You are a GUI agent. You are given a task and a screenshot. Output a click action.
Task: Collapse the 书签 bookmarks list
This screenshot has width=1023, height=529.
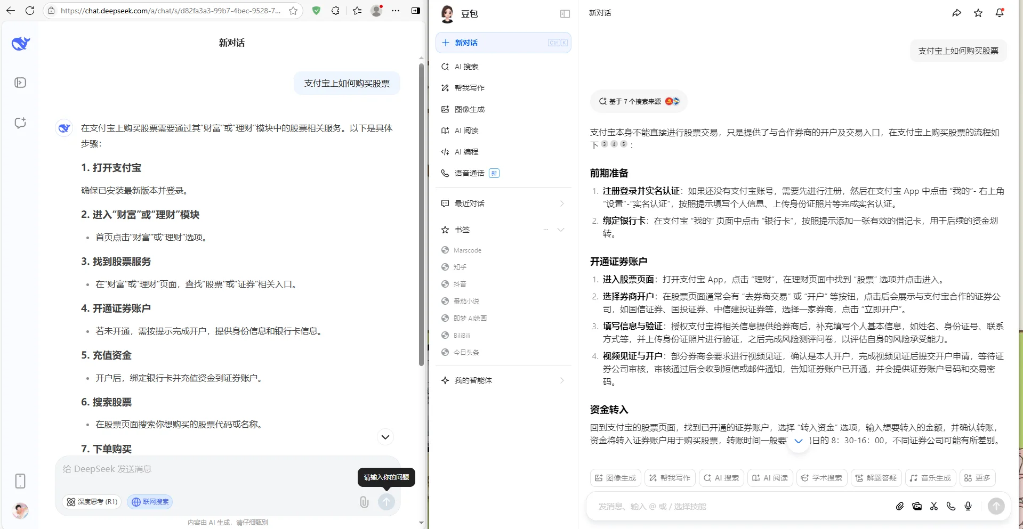[561, 230]
